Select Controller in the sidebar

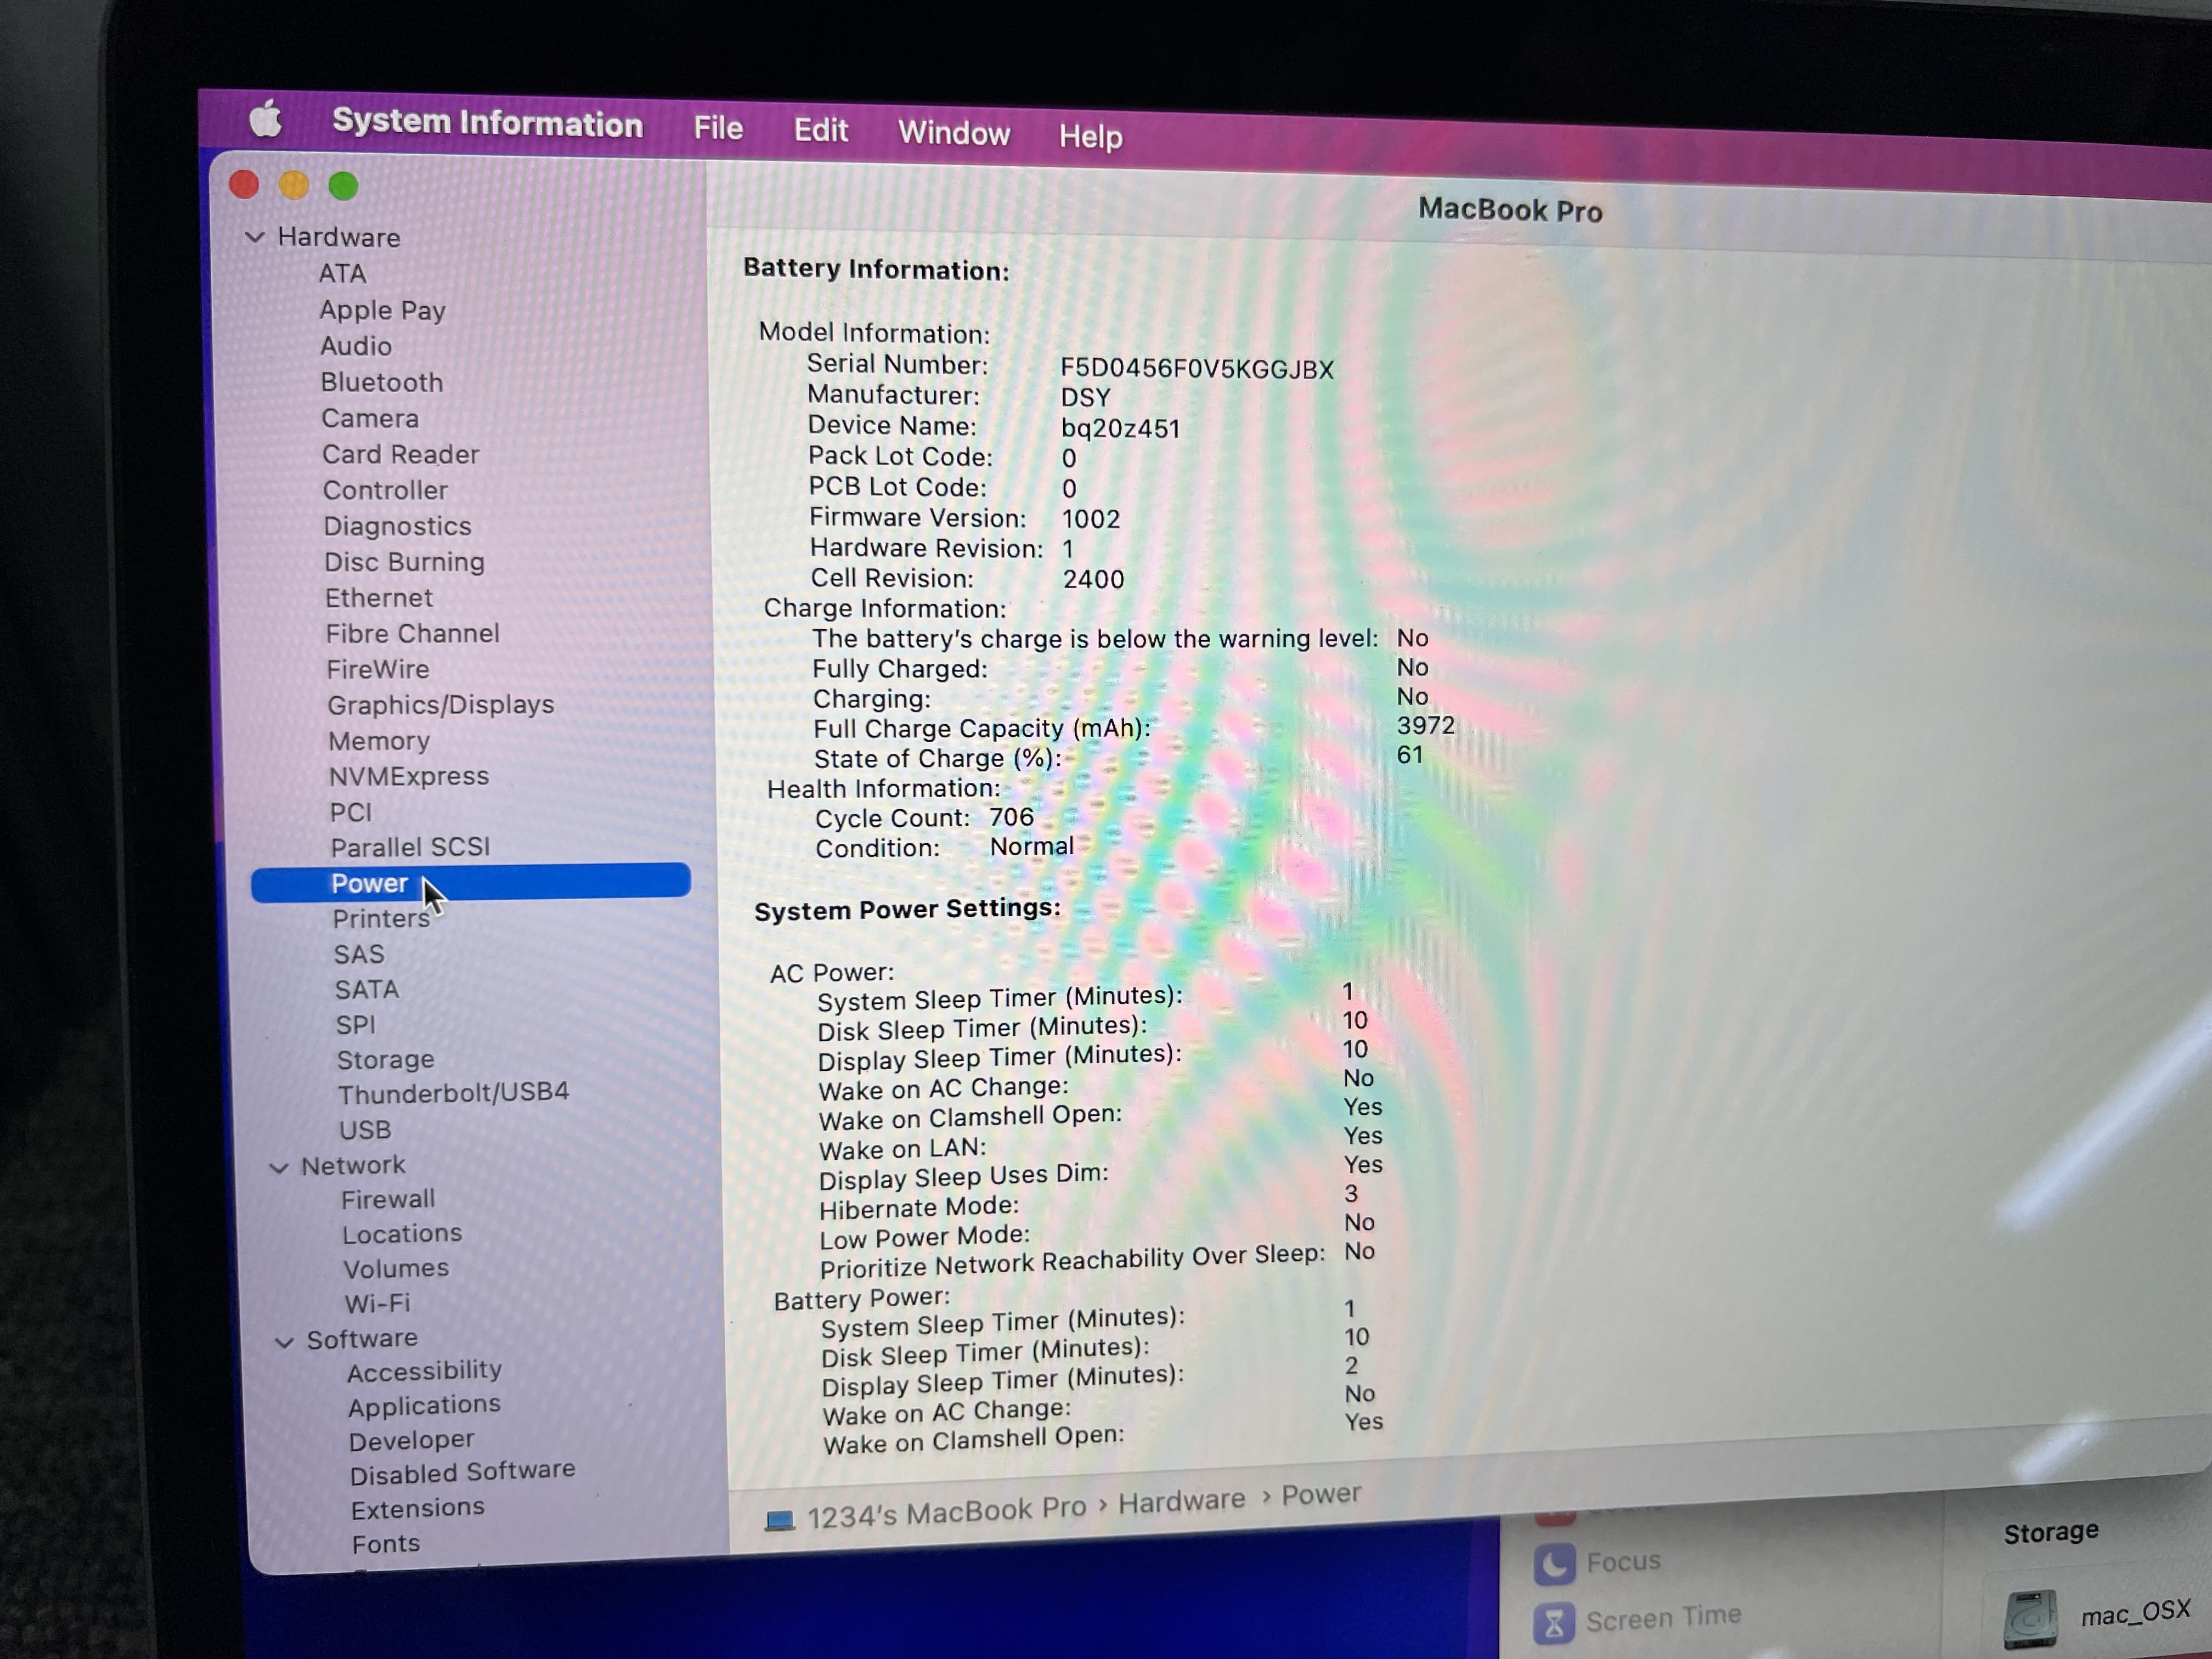[385, 490]
